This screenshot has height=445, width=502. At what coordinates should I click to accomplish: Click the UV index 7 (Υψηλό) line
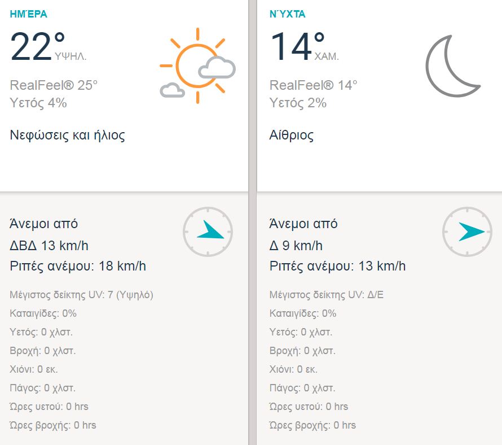pyautogui.click(x=82, y=295)
